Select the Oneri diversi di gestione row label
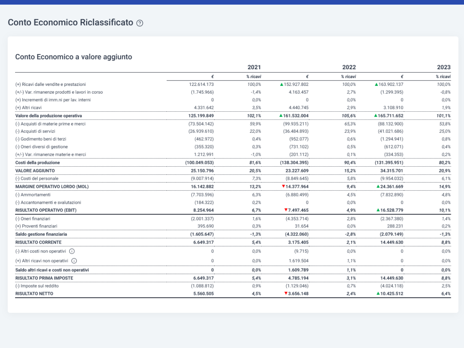 [41, 147]
